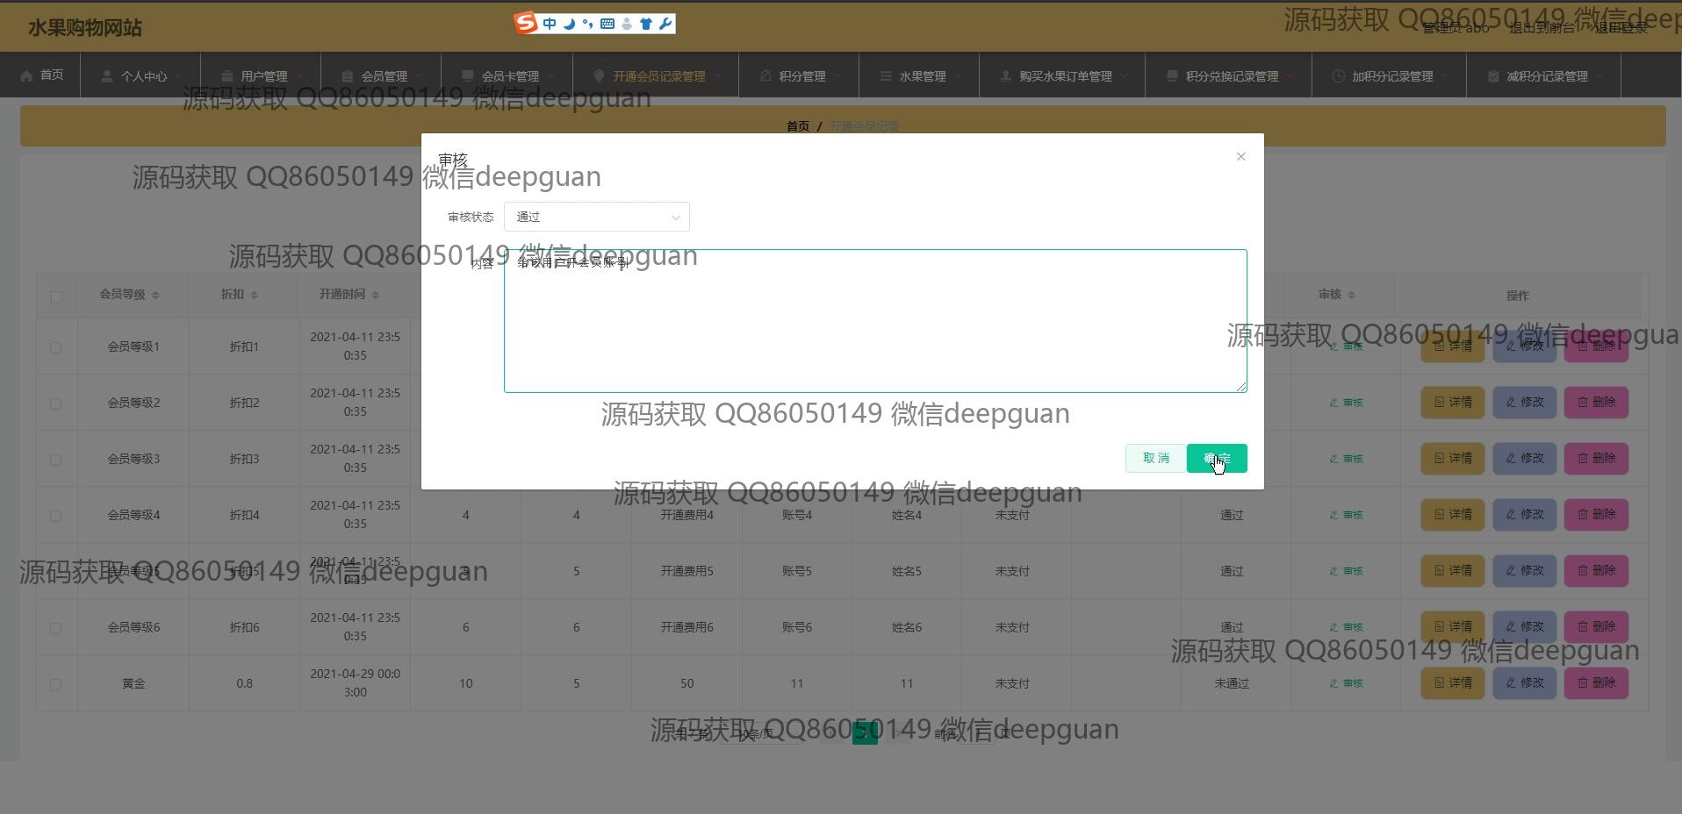
Task: Tick the checkbox for 黄金 row
Action: click(x=56, y=684)
